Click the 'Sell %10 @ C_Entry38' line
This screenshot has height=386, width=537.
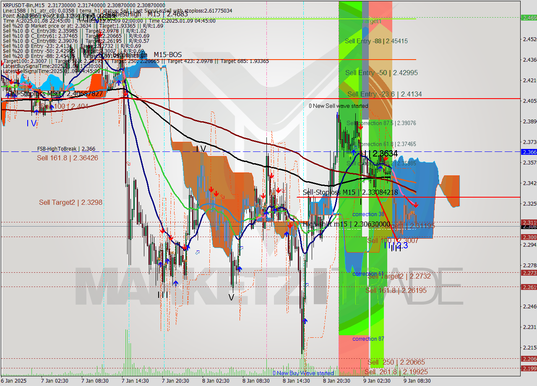click(75, 31)
